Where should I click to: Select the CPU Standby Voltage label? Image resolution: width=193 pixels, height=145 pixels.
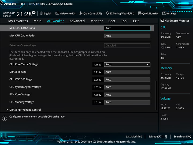click(22, 102)
